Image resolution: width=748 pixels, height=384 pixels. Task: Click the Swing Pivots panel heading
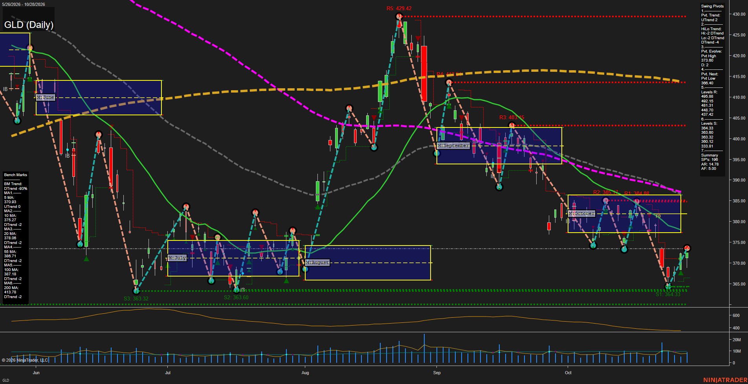712,6
